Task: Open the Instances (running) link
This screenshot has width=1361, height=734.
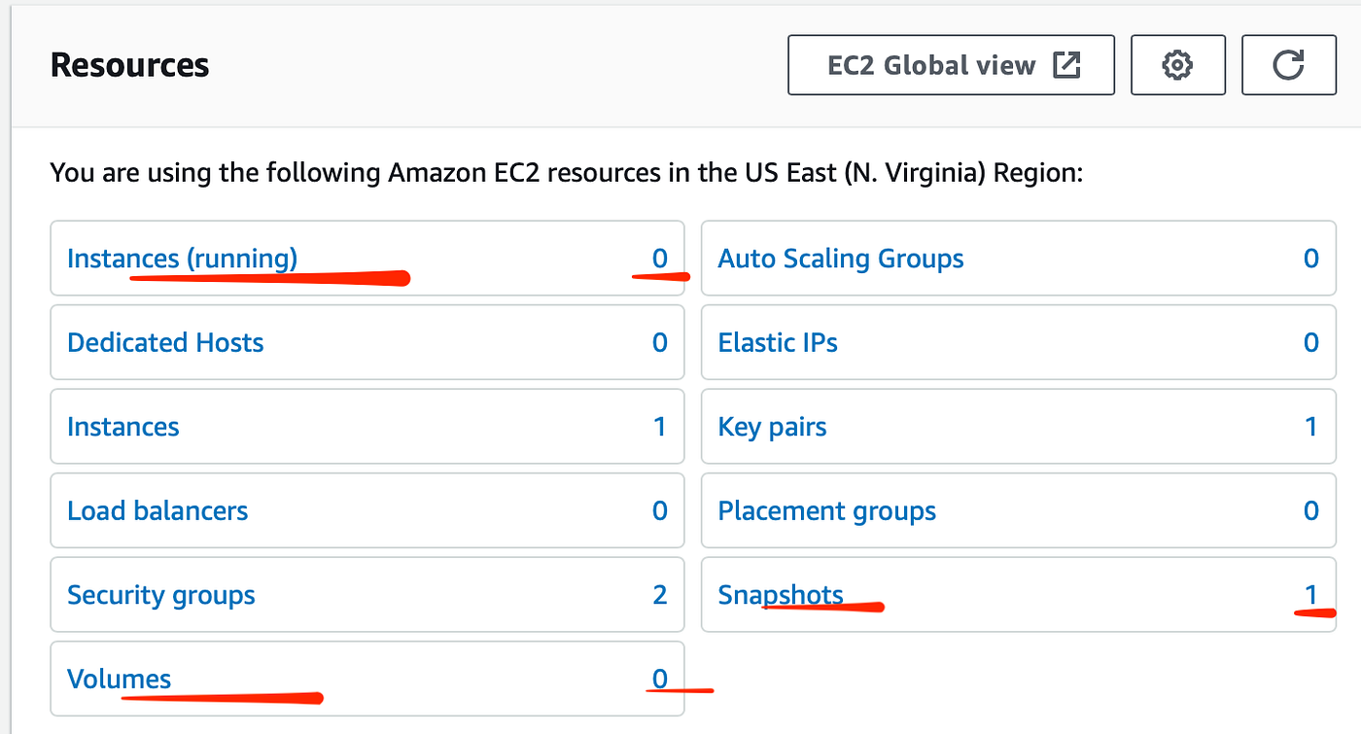Action: (182, 259)
